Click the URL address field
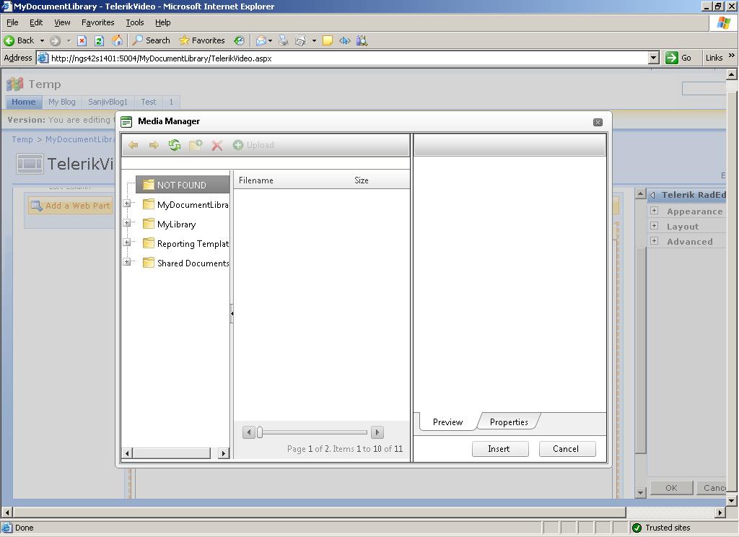The width and height of the screenshot is (739, 537). click(x=348, y=58)
